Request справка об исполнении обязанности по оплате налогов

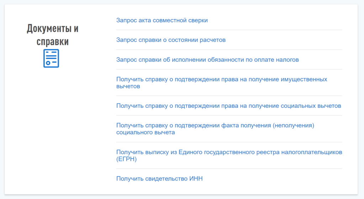point(207,60)
